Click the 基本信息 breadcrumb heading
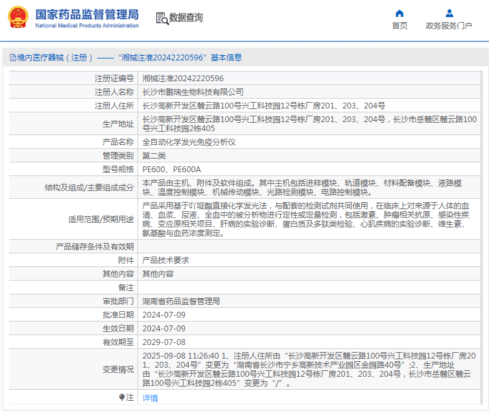Viewport: 489px width, 419px height. point(226,58)
